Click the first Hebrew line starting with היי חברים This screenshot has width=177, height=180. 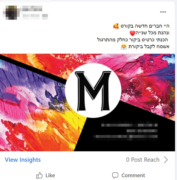141,26
